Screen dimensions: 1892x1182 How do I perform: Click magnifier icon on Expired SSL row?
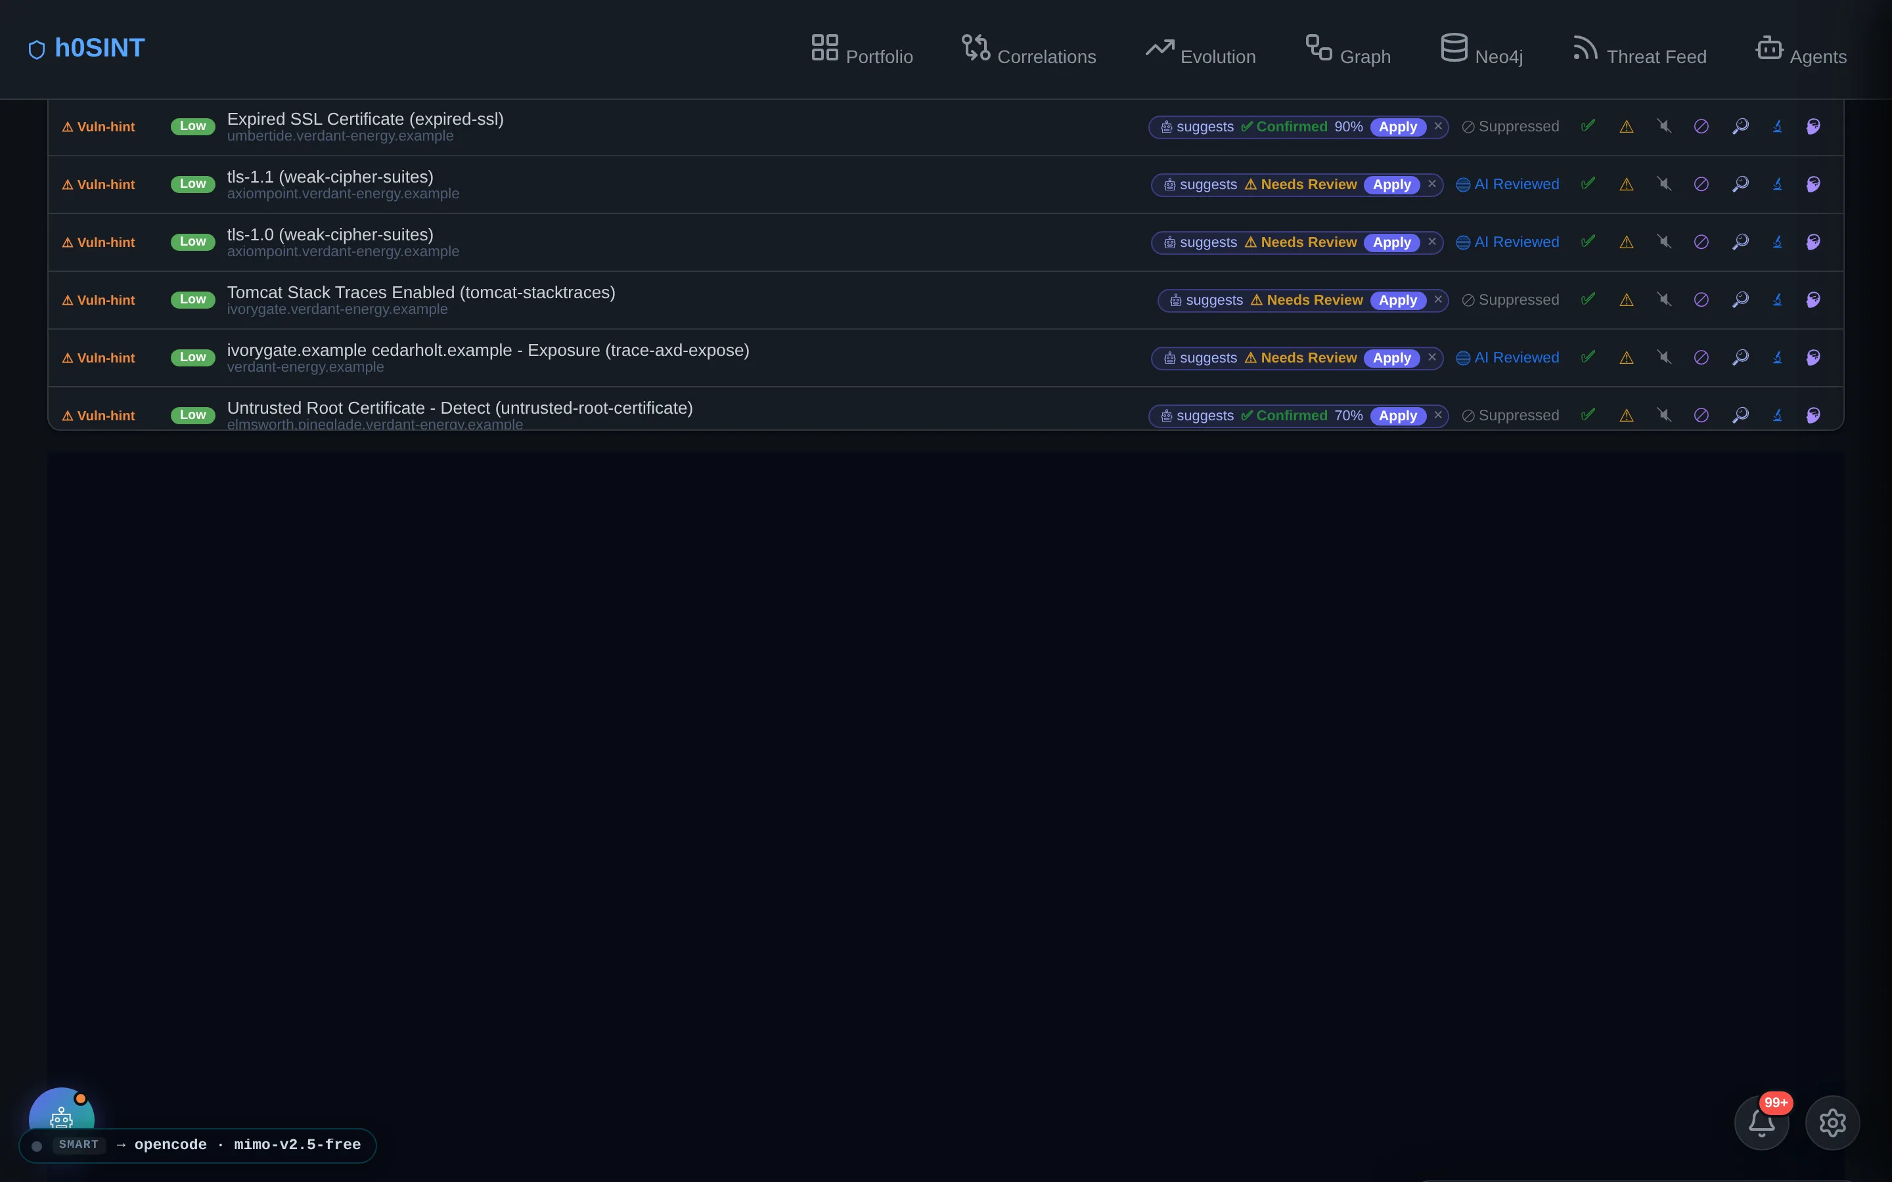1740,126
